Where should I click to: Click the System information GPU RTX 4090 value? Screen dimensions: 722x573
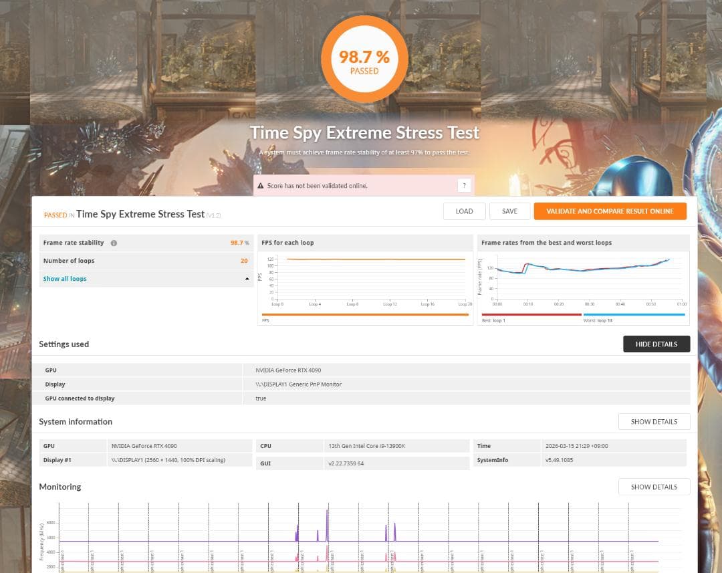tap(144, 446)
